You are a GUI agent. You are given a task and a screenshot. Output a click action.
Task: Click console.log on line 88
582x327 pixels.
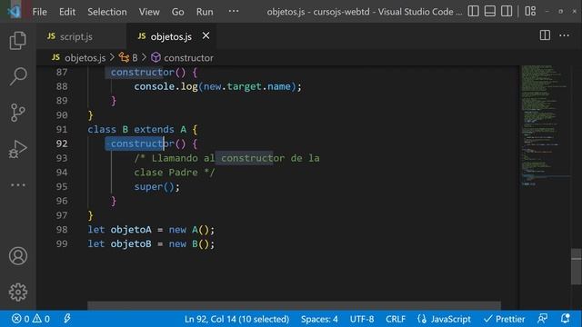[x=166, y=86]
